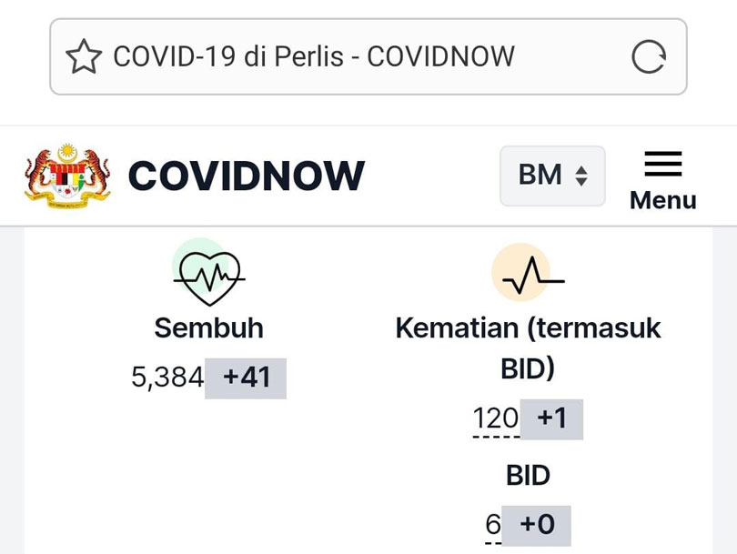Click the BM selector up-down arrows
737x554 pixels.
tap(581, 176)
